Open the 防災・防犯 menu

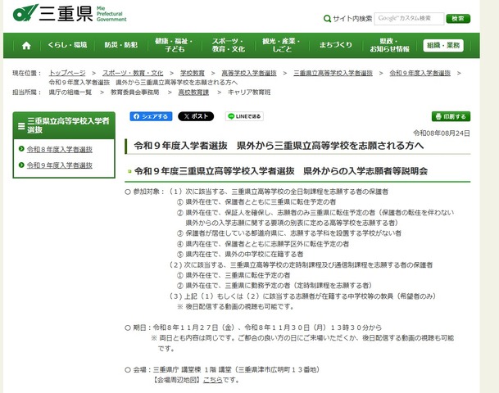(x=121, y=45)
